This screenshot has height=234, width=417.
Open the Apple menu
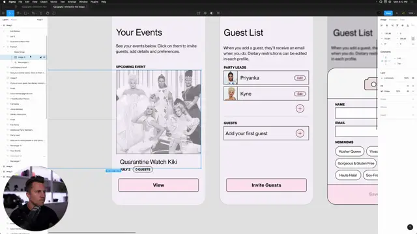point(5,2)
